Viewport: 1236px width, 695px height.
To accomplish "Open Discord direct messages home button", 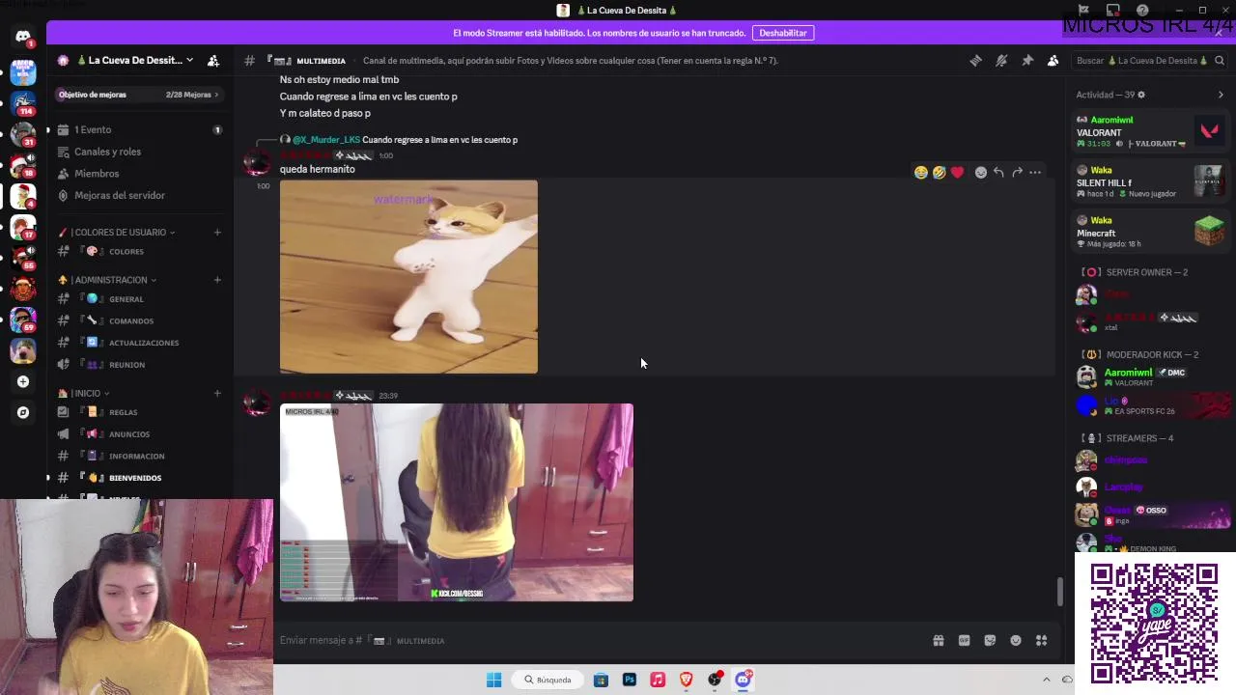I will click(23, 37).
